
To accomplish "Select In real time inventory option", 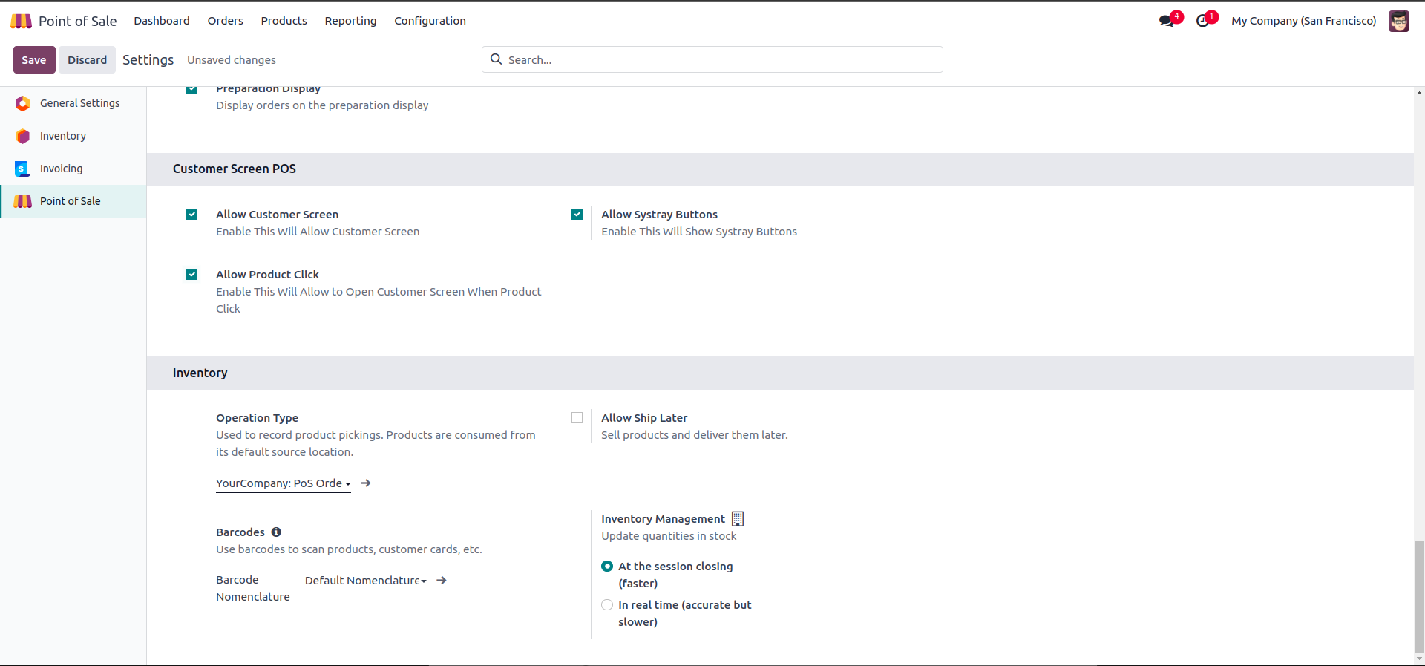I will pyautogui.click(x=607, y=605).
